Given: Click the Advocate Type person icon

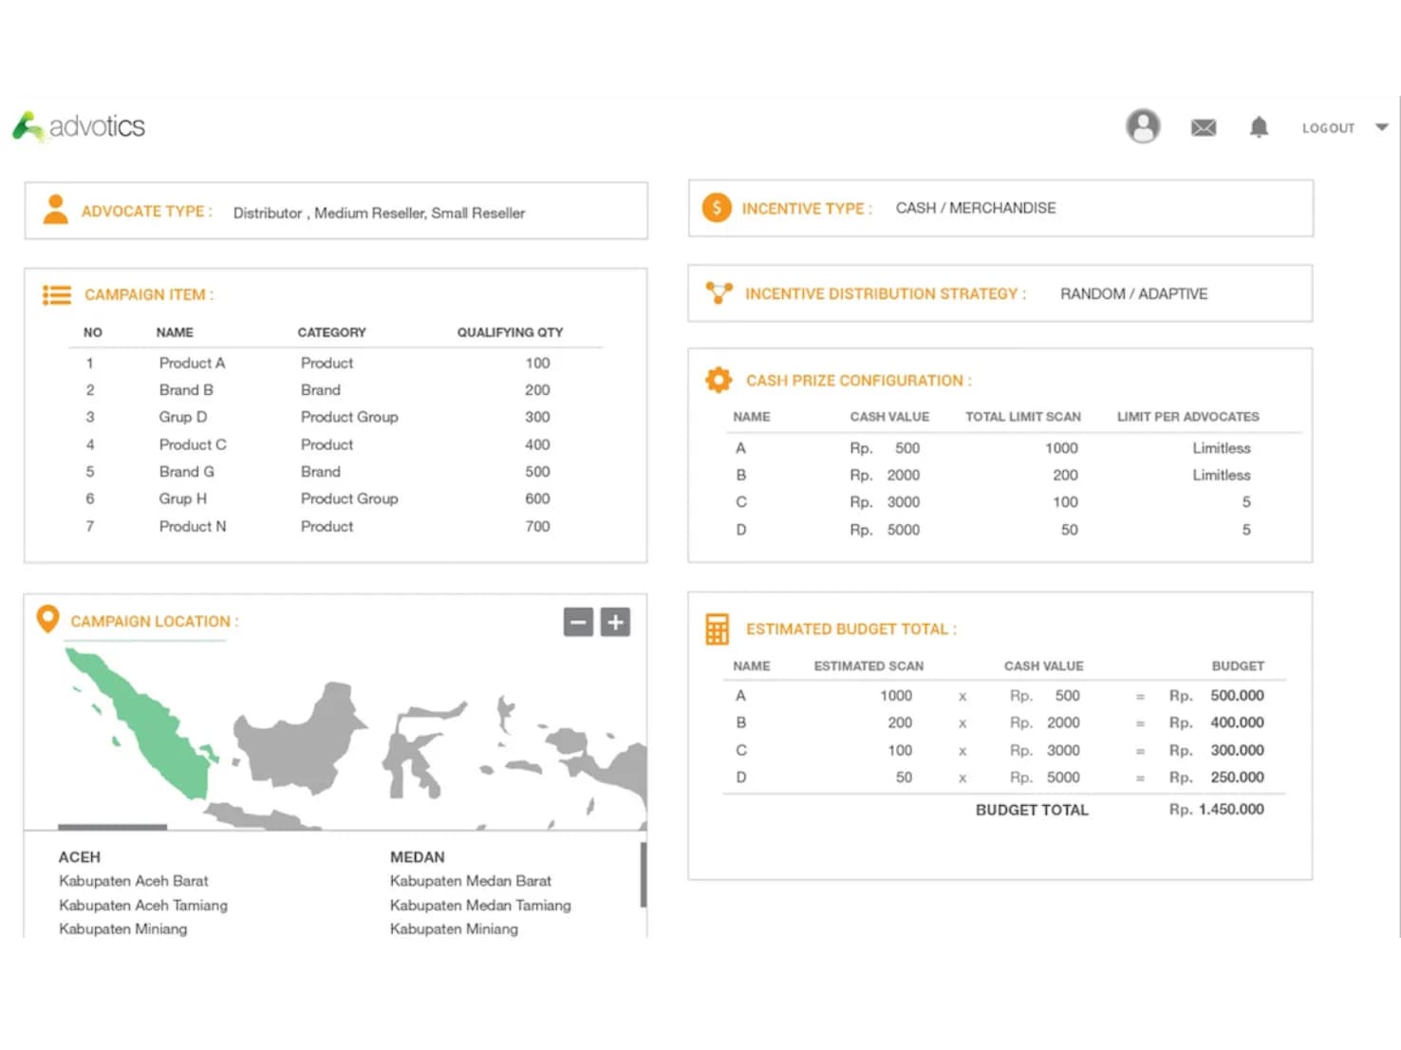Looking at the screenshot, I should (x=56, y=210).
